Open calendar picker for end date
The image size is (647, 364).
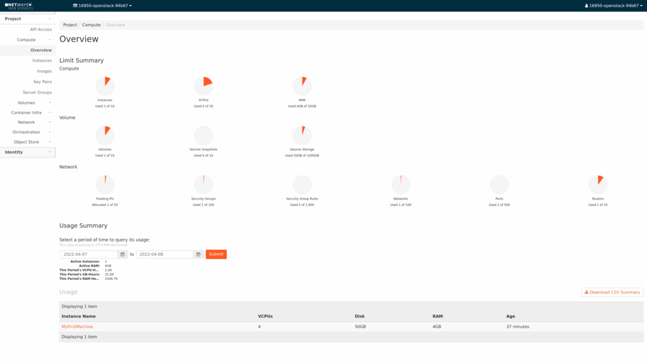click(x=198, y=254)
